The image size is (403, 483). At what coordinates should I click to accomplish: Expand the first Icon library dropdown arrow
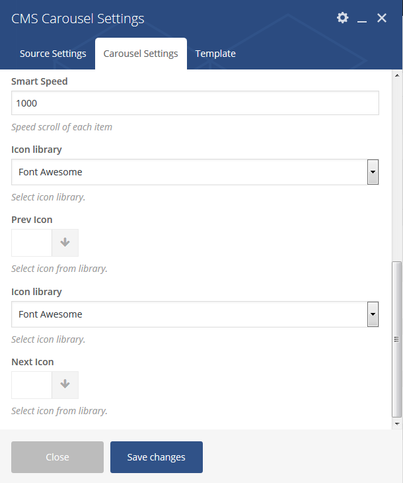pyautogui.click(x=373, y=172)
